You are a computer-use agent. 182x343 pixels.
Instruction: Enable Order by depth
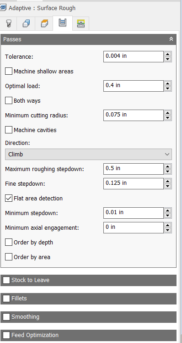(9, 243)
